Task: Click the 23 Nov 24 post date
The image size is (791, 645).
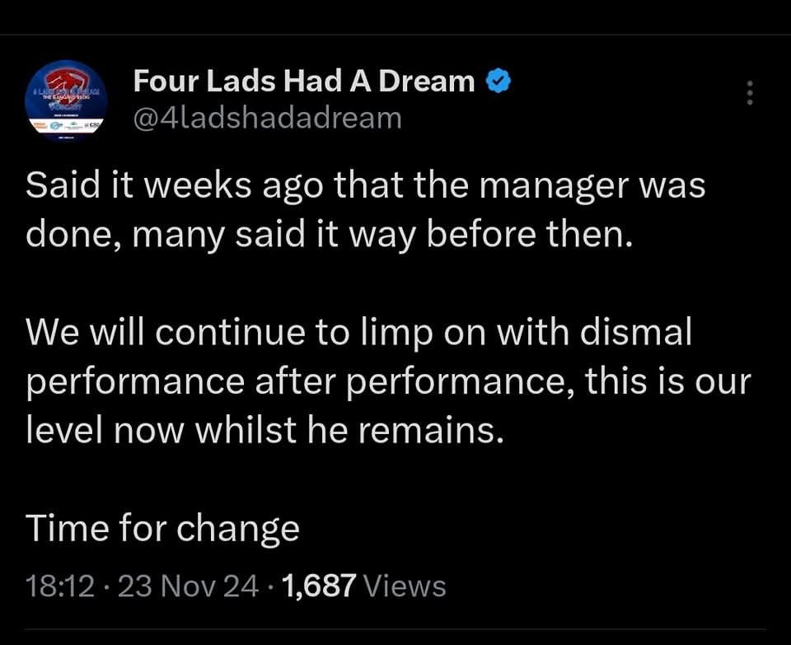Action: (188, 586)
